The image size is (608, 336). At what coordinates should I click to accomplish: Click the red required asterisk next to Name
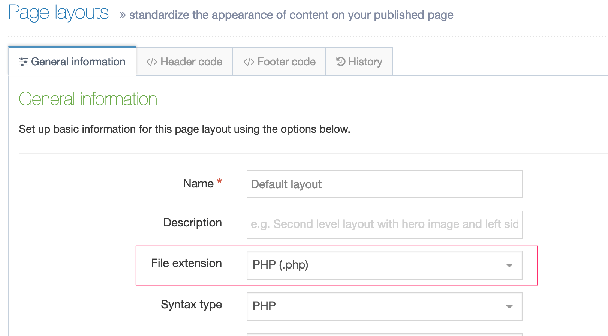click(219, 182)
